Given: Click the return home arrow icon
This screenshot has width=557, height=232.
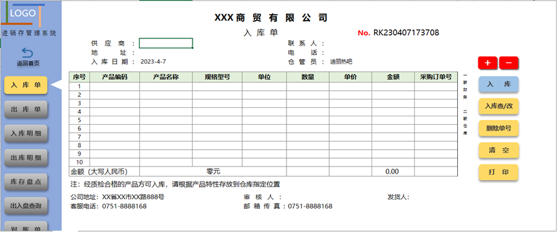Looking at the screenshot, I should click(x=27, y=53).
